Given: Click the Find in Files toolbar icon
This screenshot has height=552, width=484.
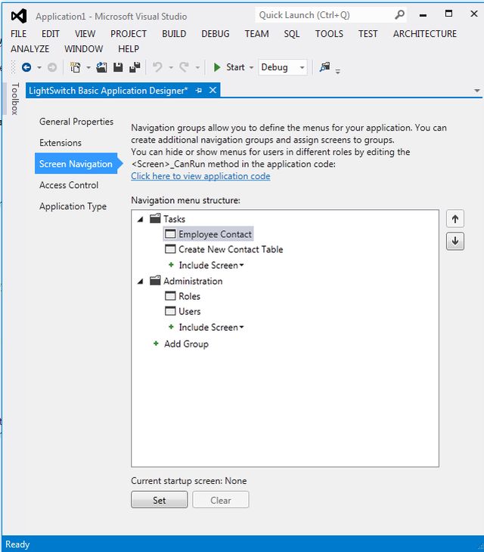Looking at the screenshot, I should pos(324,66).
